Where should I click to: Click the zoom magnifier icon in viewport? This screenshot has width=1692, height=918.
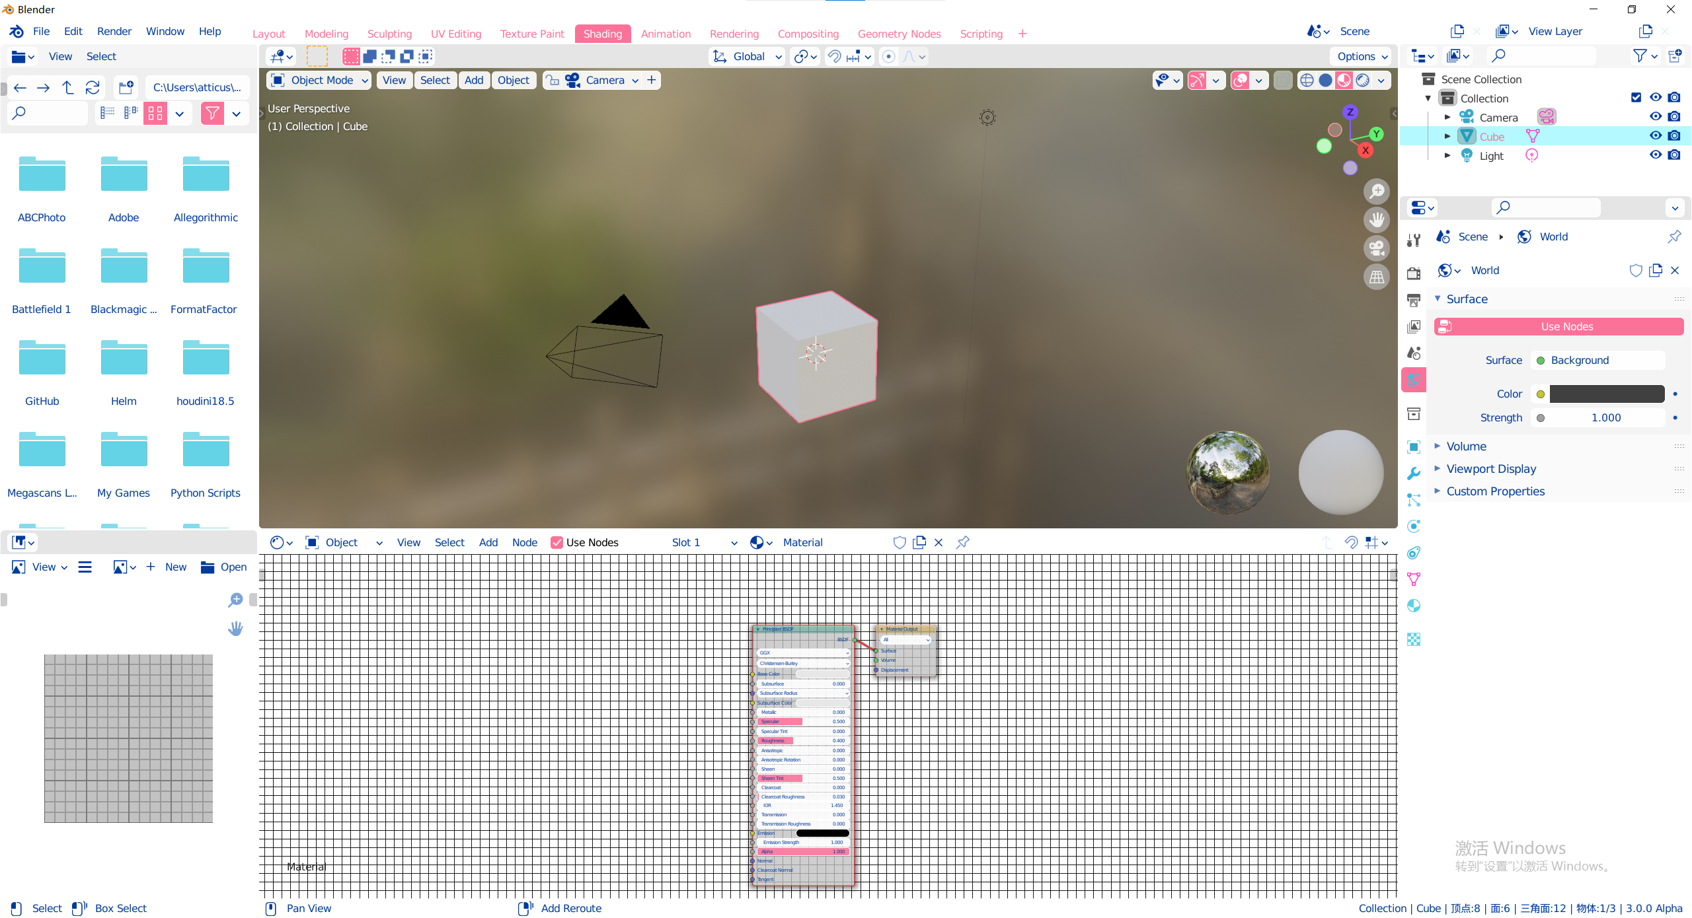point(1377,192)
